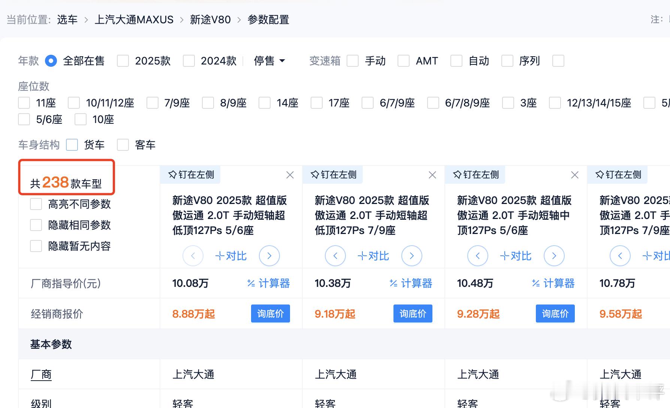Check the 6/7/9座 seat filter

tap(368, 103)
